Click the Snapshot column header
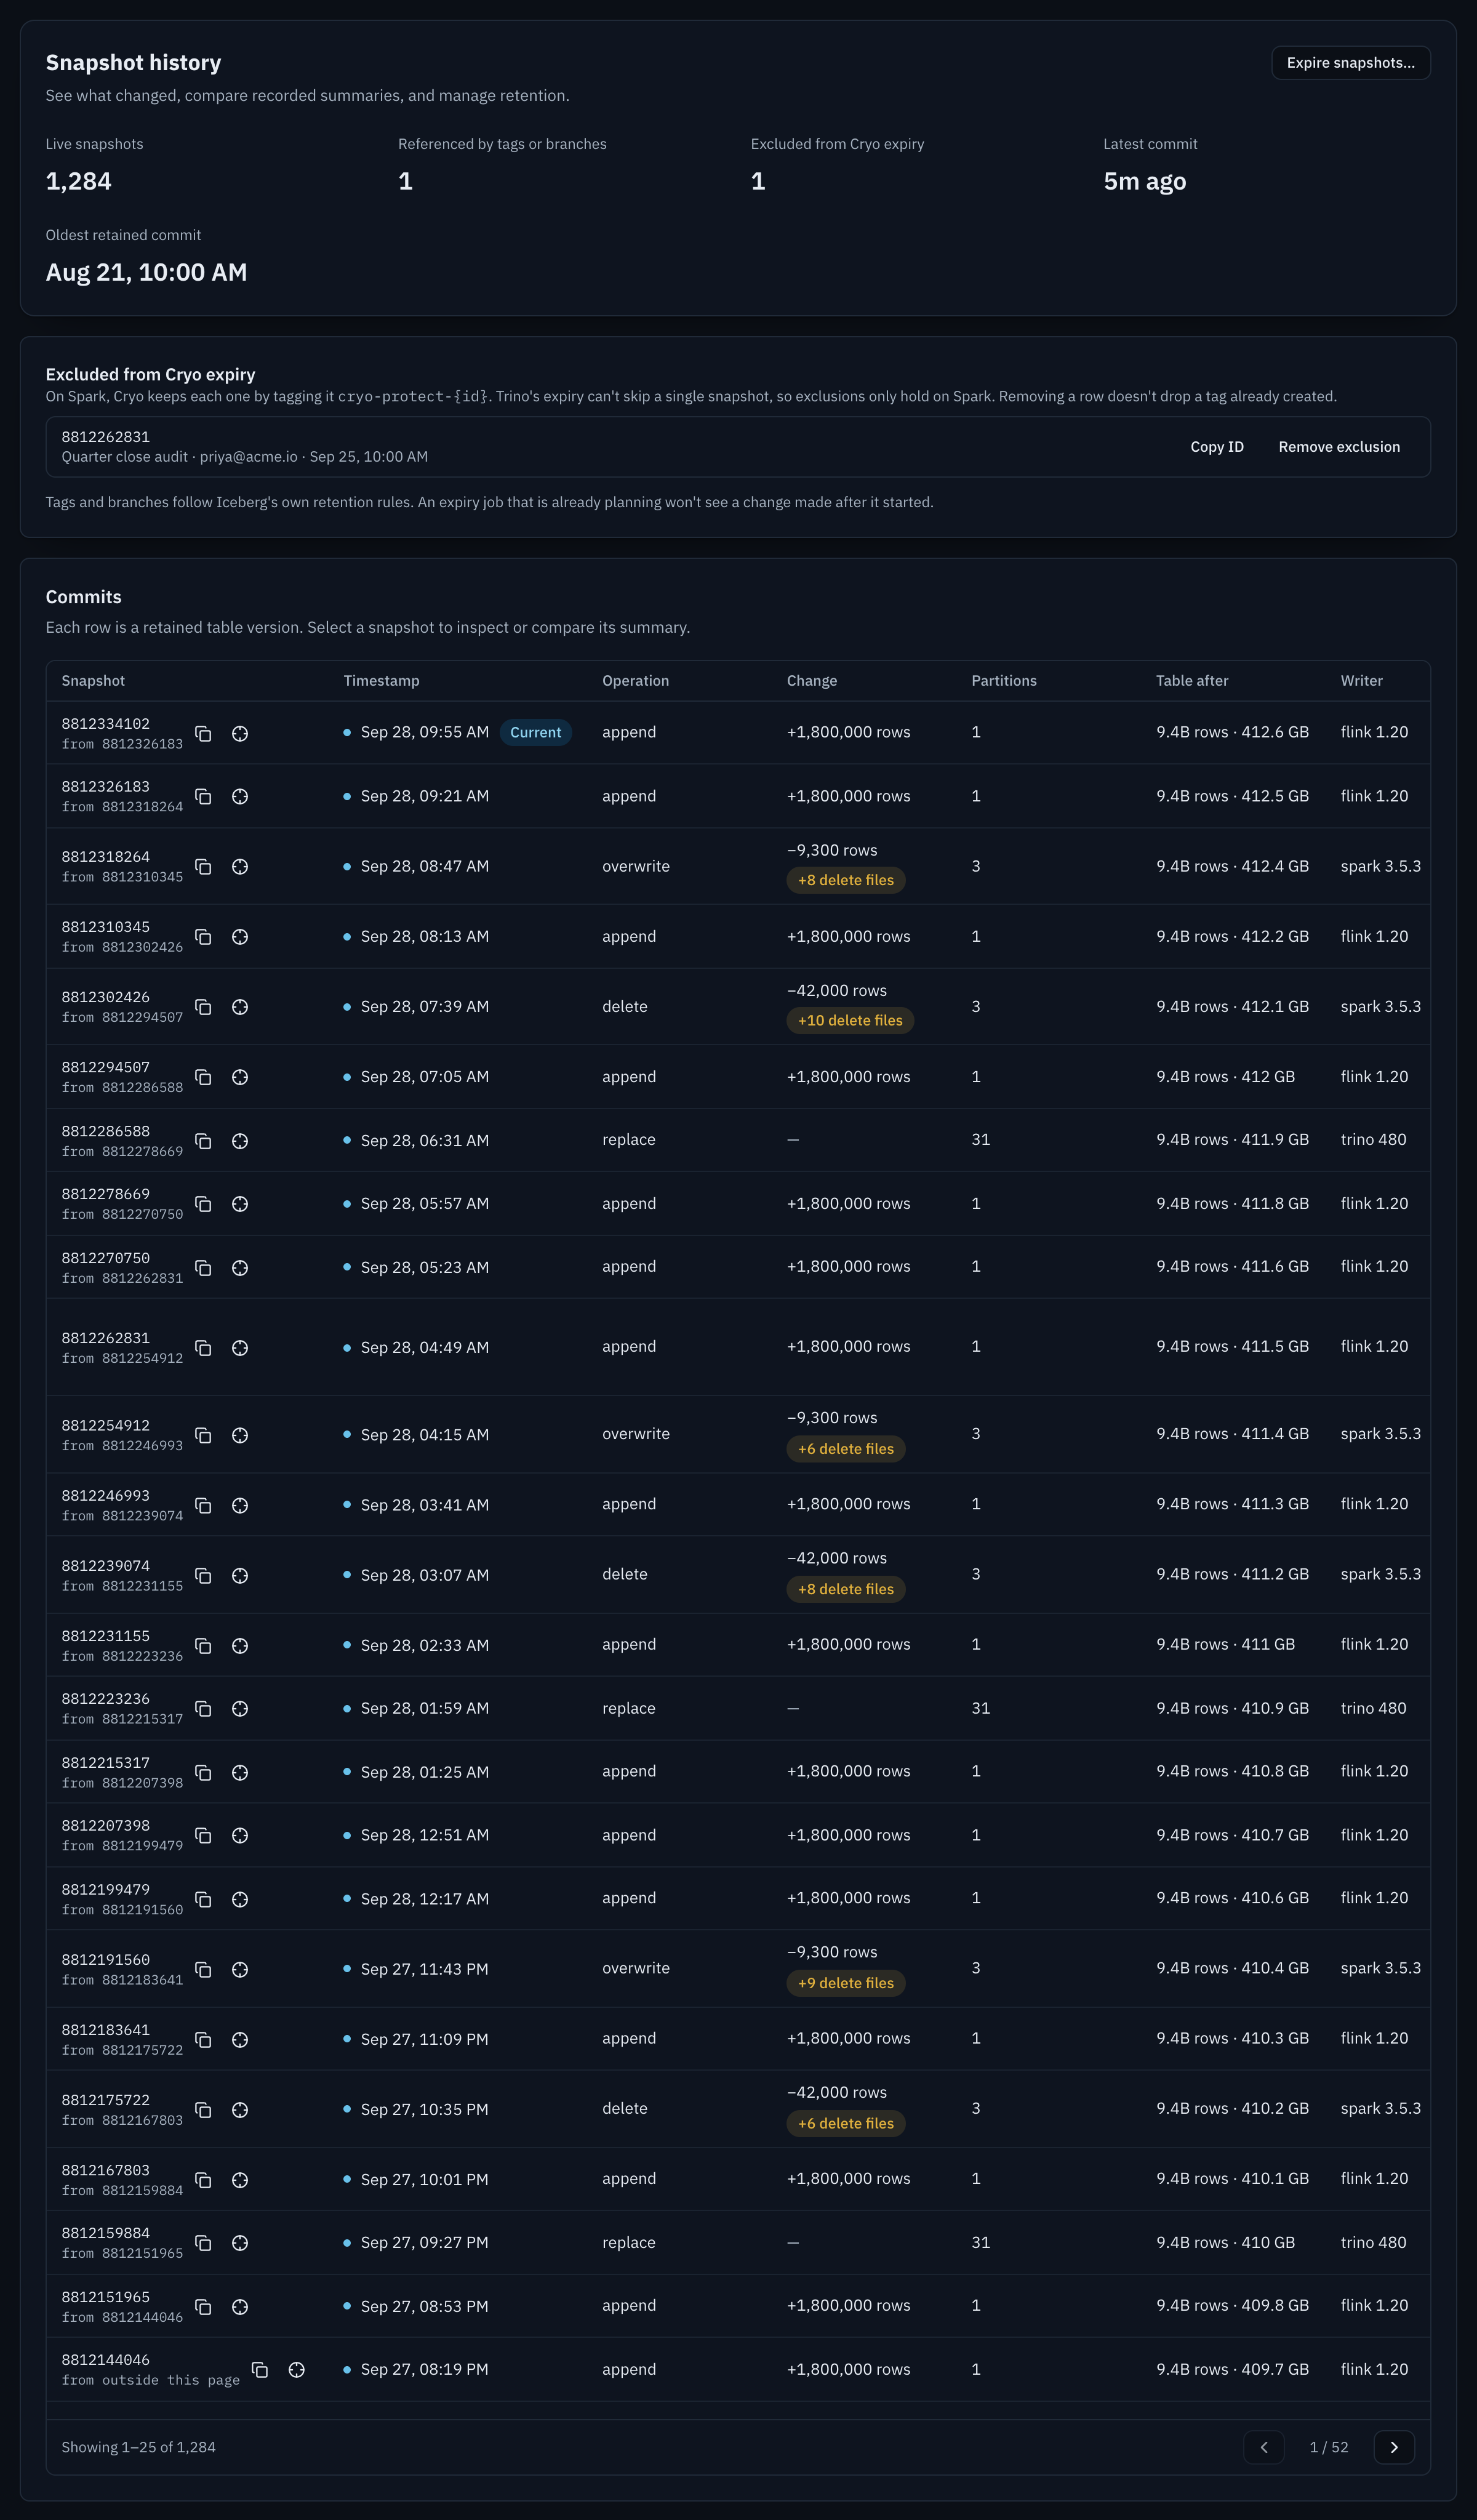This screenshot has height=2520, width=1477. [x=93, y=681]
